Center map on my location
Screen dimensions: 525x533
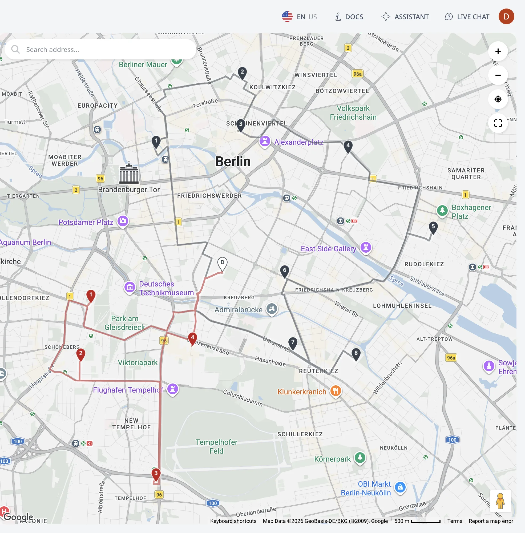click(x=498, y=99)
